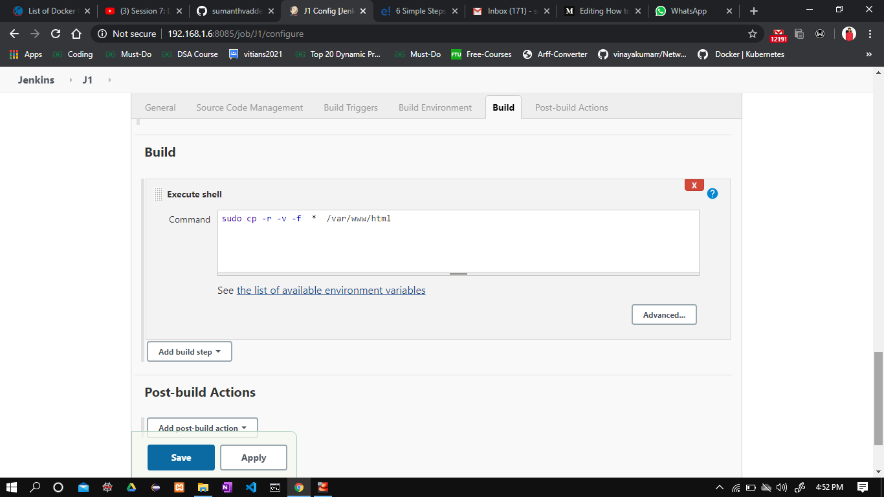The width and height of the screenshot is (884, 497).
Task: Switch to the Source Code Management tab
Action: pos(249,107)
